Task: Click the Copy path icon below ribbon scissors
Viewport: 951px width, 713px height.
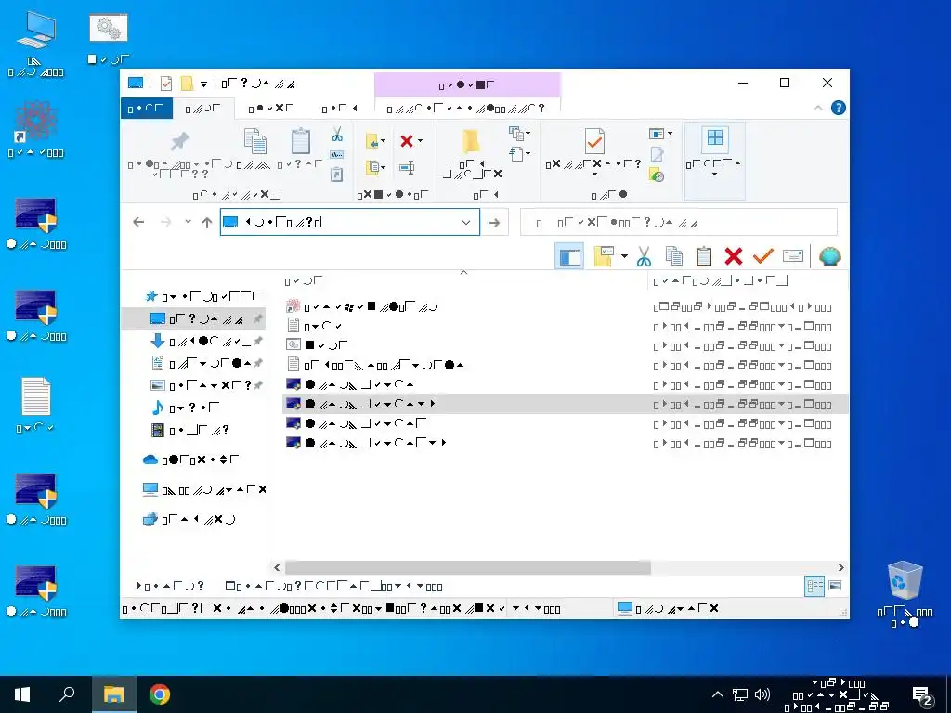Action: [337, 155]
